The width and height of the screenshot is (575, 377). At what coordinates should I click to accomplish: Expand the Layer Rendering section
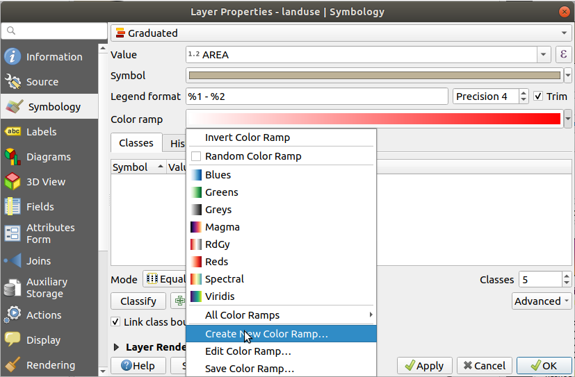(x=116, y=346)
